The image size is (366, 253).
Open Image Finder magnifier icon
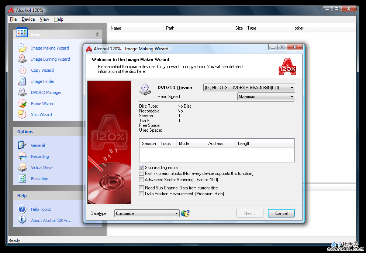click(22, 81)
